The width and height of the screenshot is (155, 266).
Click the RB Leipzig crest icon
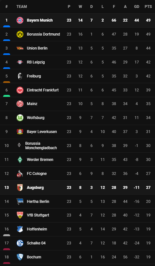click(x=20, y=62)
